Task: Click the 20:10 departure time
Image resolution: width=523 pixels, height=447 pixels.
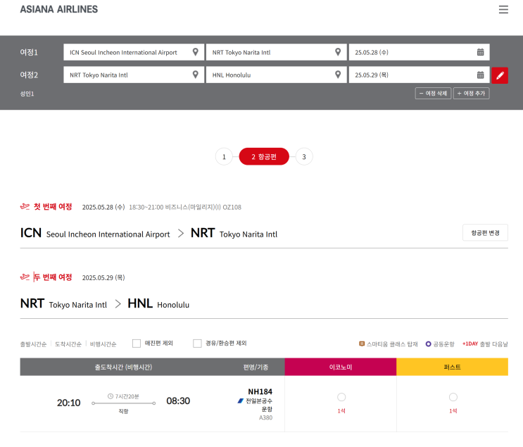Action: click(x=69, y=403)
